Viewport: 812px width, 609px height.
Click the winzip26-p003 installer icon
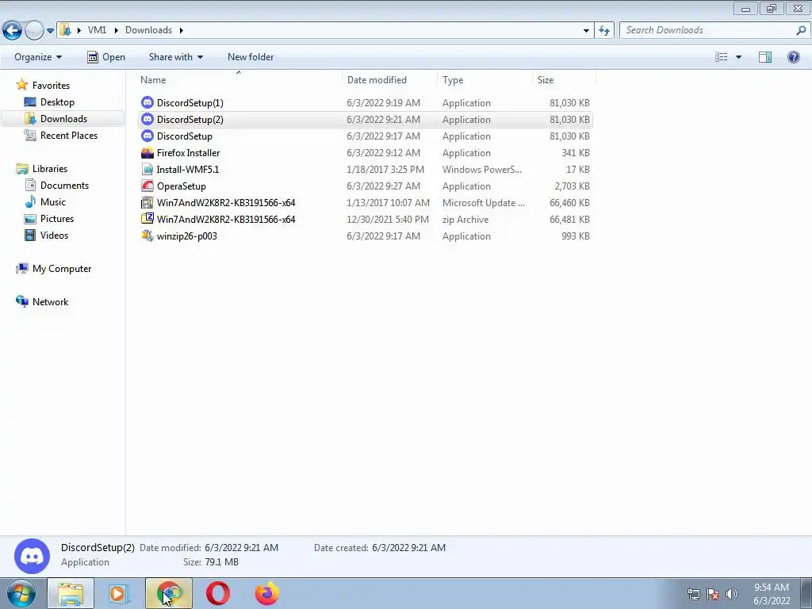click(147, 236)
